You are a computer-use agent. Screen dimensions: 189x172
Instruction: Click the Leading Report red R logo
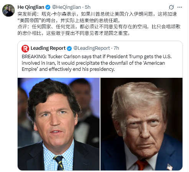point(25,49)
